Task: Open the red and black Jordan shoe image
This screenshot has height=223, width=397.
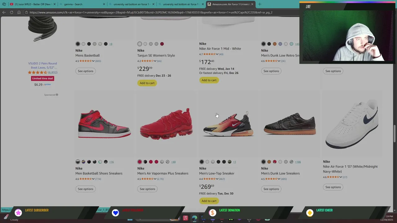Action: coord(105,124)
